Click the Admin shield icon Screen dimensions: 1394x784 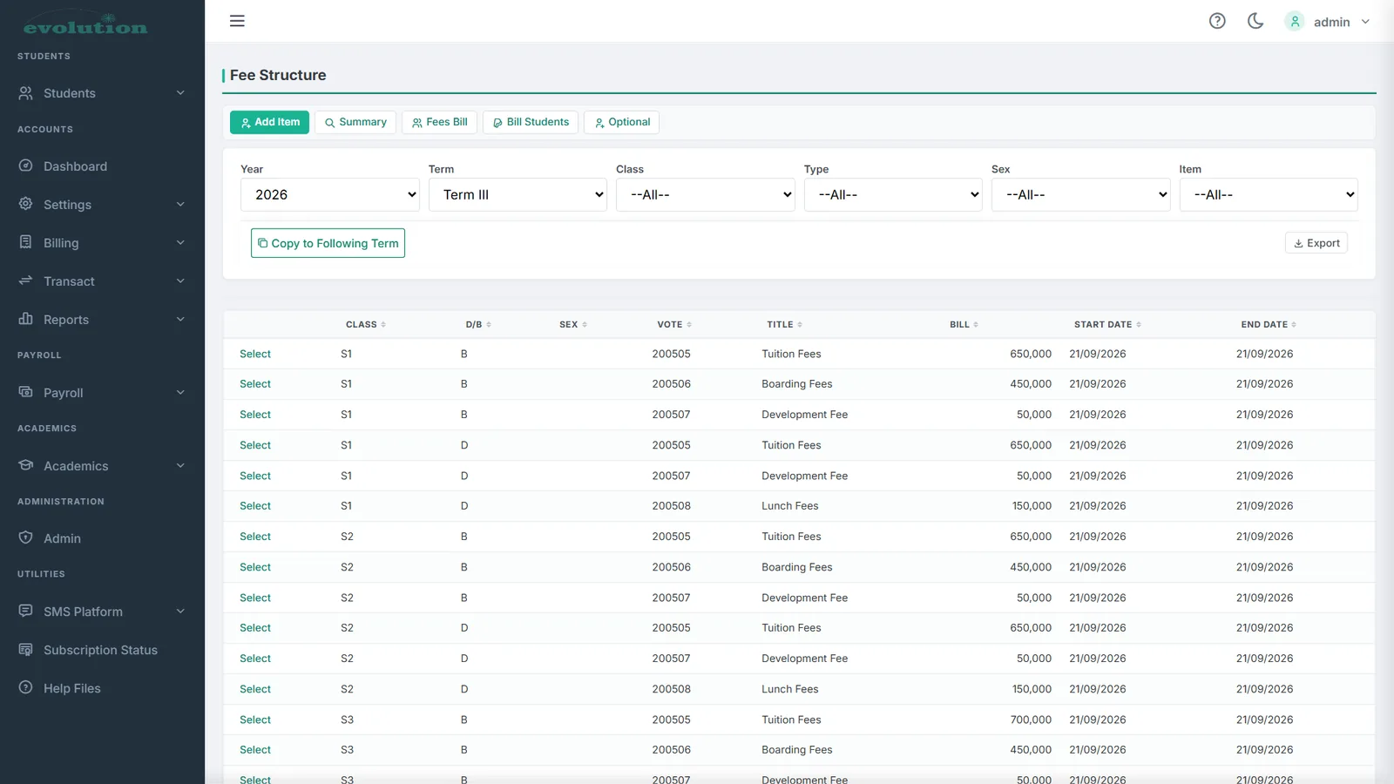point(26,537)
